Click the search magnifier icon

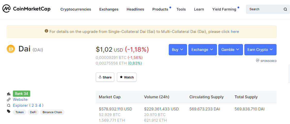[285, 10]
